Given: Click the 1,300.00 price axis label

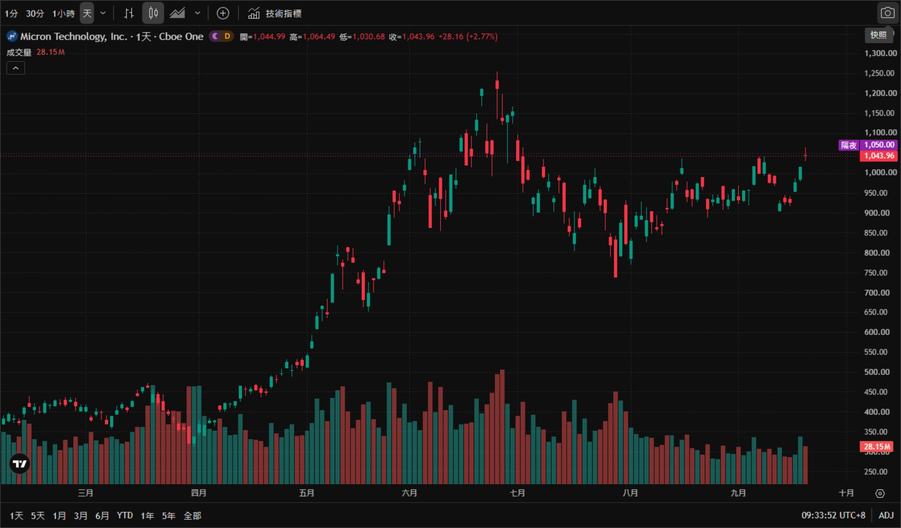Looking at the screenshot, I should click(x=880, y=53).
